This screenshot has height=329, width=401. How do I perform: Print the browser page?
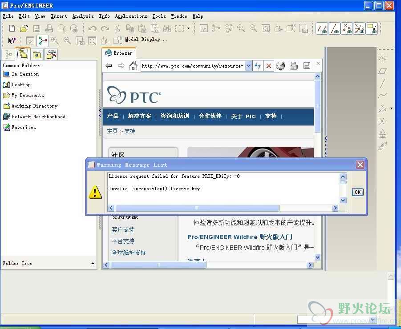point(294,66)
